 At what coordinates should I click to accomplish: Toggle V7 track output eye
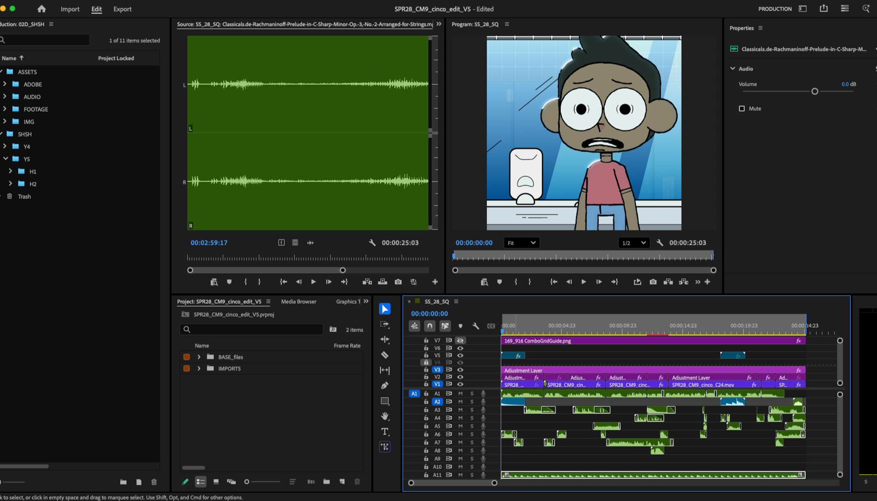(461, 341)
